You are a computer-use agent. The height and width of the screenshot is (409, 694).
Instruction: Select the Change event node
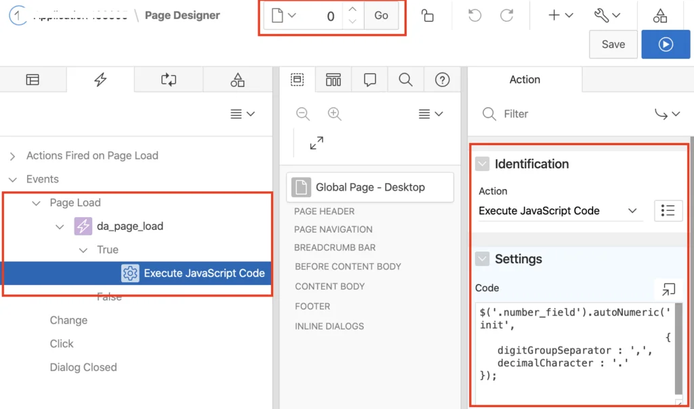(x=68, y=320)
